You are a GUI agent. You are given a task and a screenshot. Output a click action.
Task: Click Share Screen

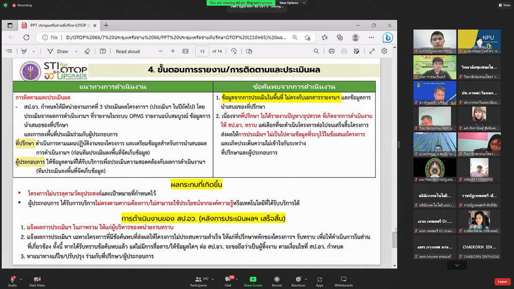(x=253, y=281)
